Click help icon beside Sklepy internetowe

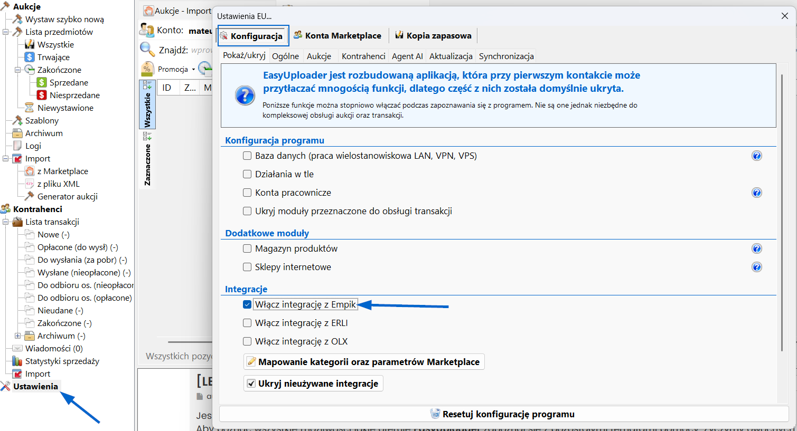756,267
